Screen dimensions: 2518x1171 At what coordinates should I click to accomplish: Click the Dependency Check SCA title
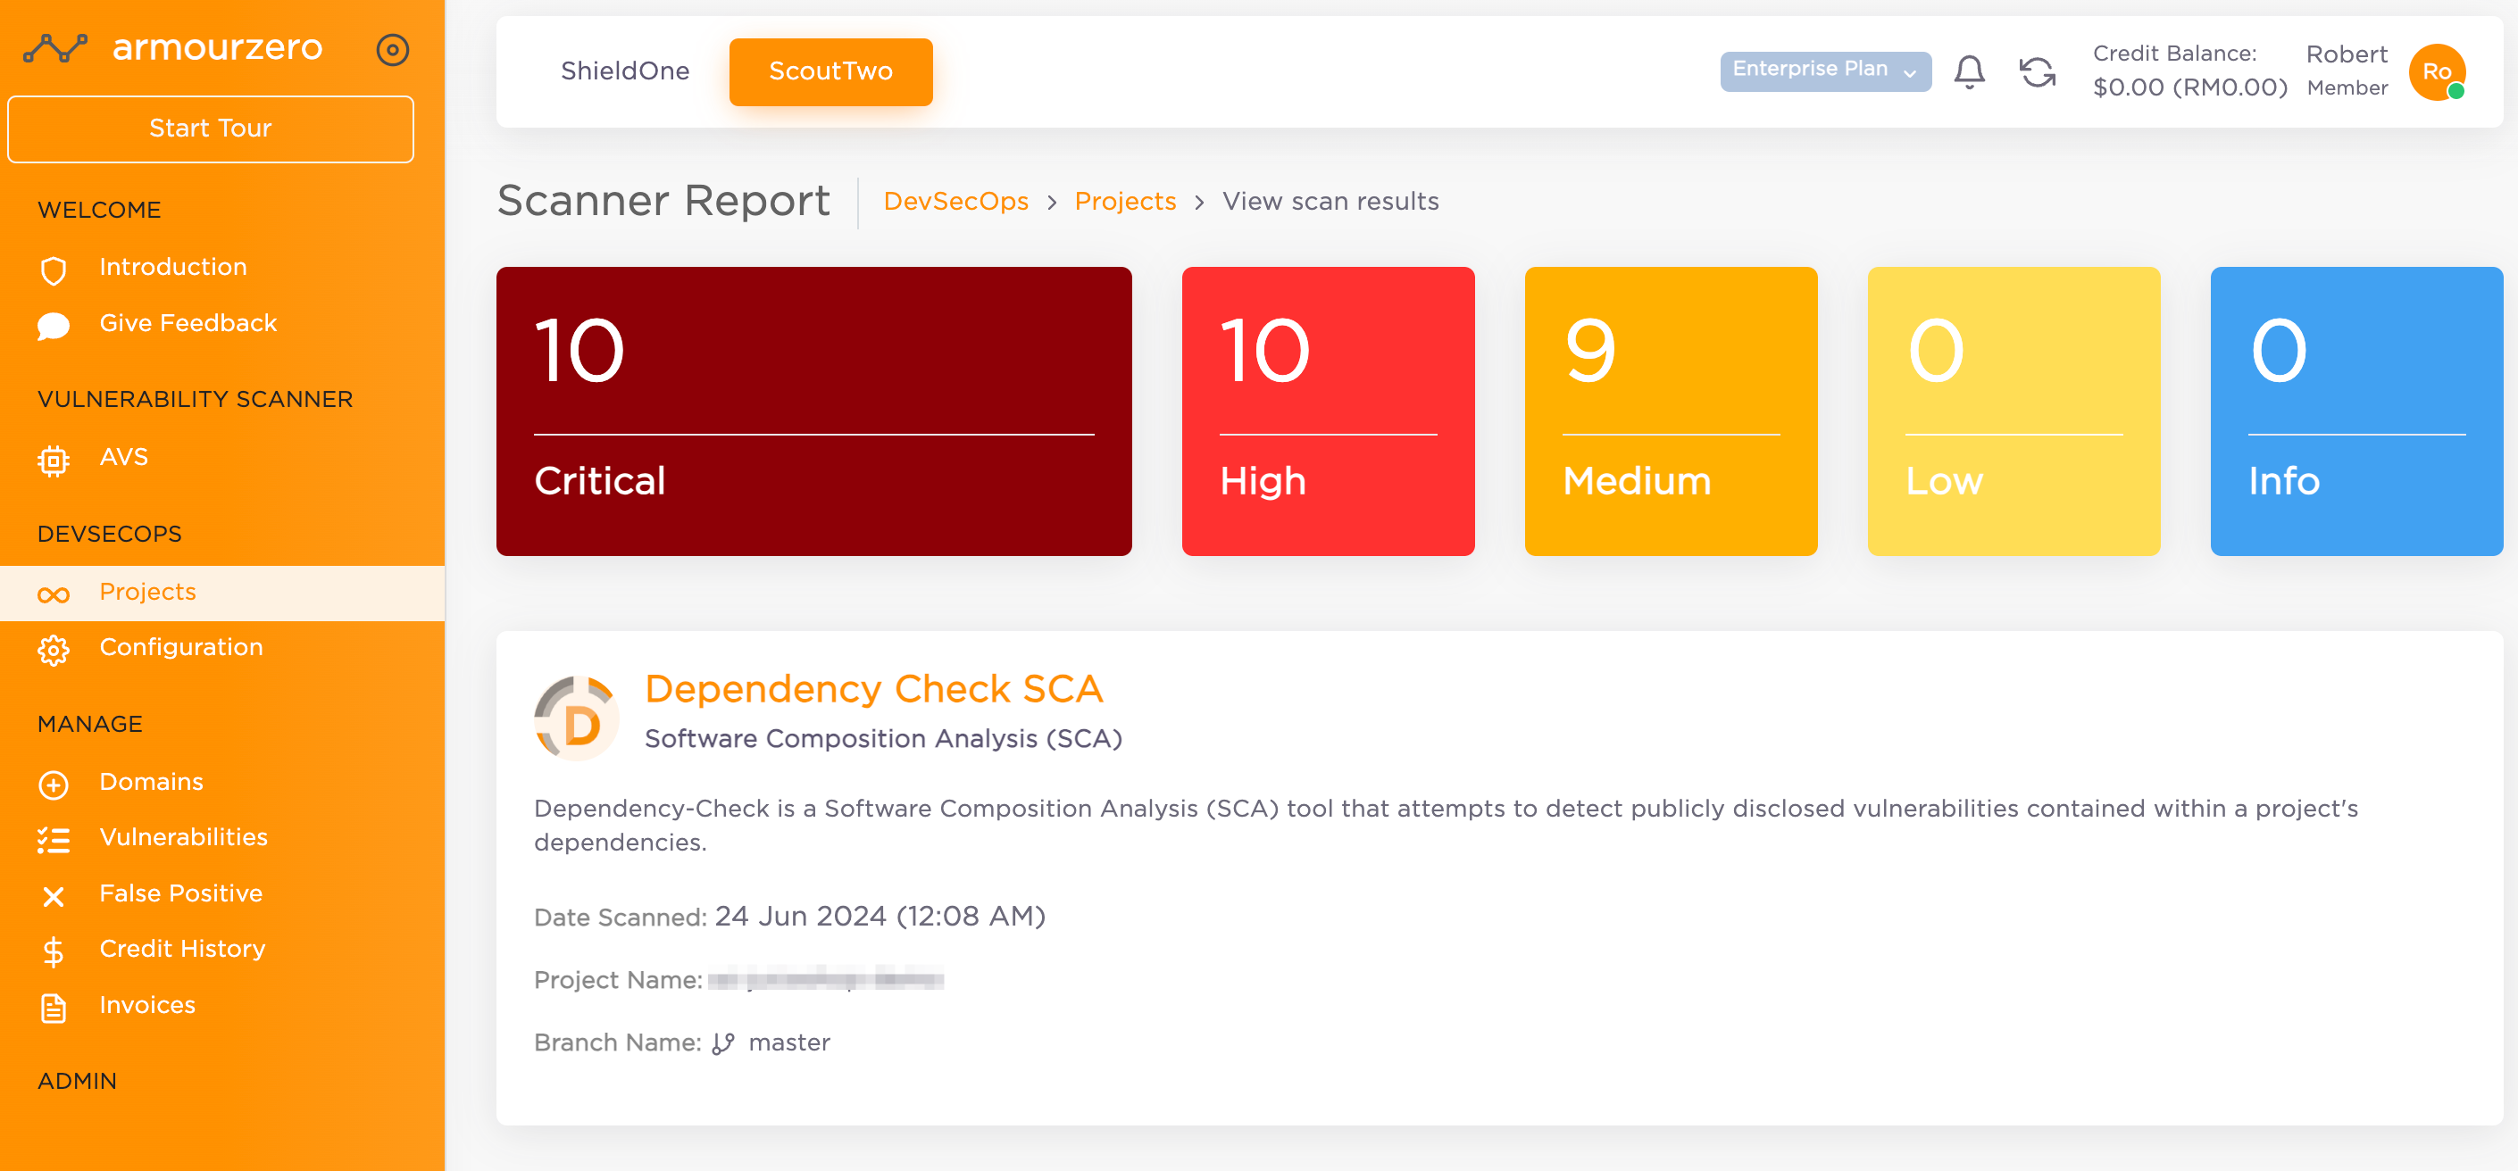(x=874, y=689)
